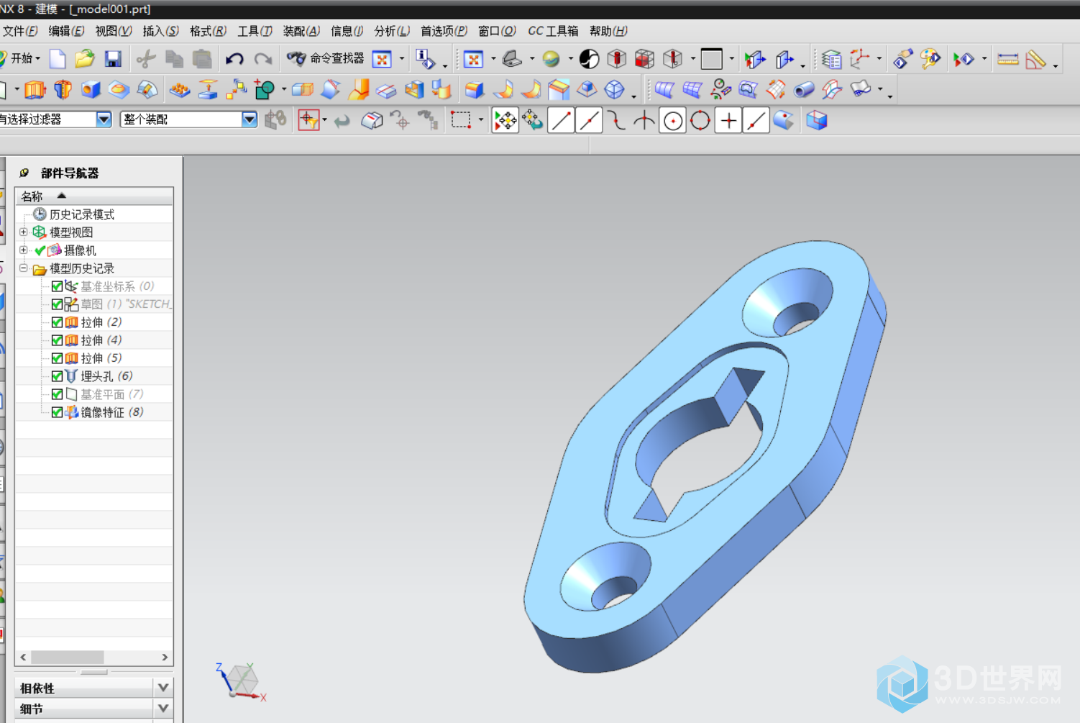Open the 帮助(H) menu

click(608, 31)
